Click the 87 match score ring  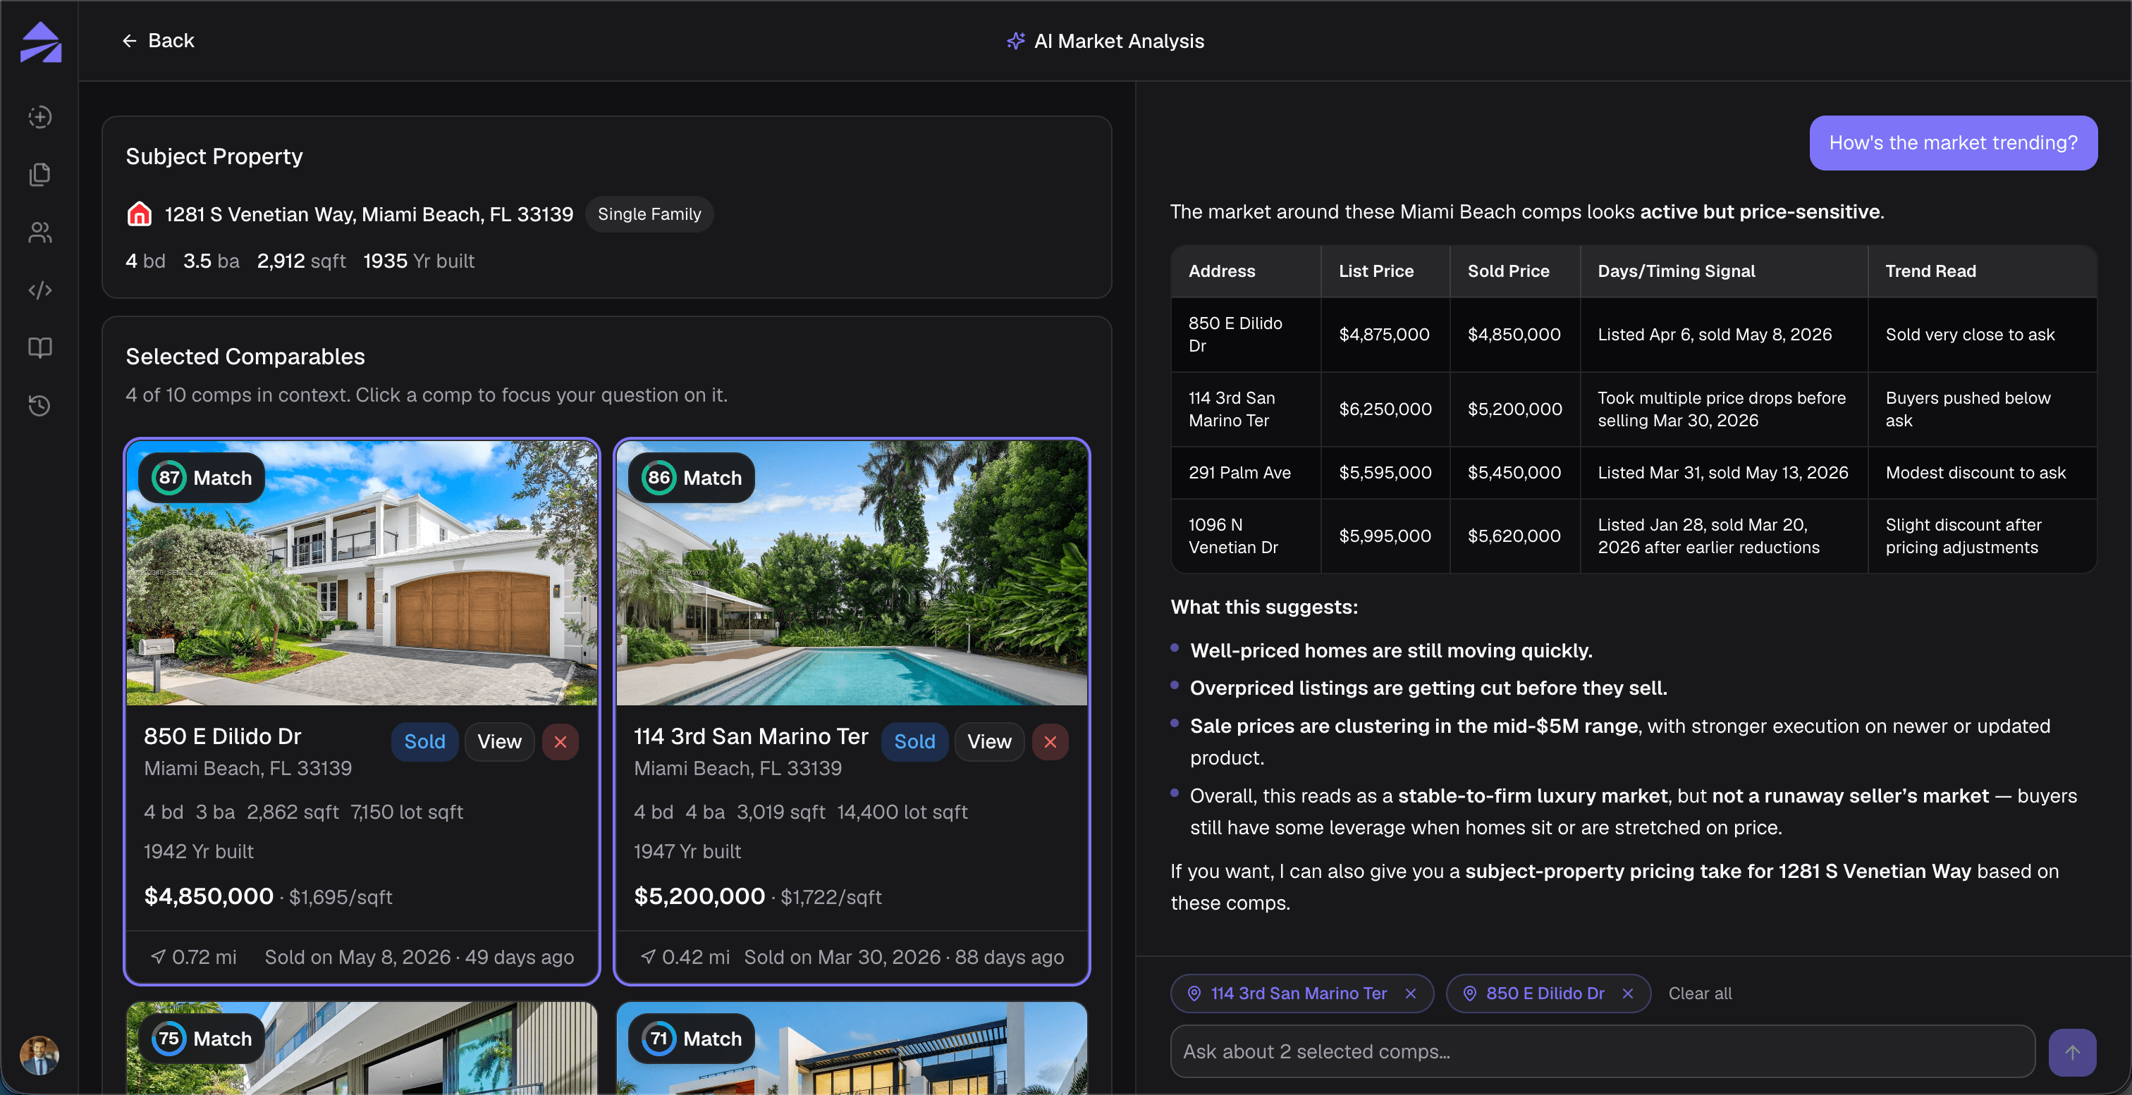pyautogui.click(x=169, y=478)
